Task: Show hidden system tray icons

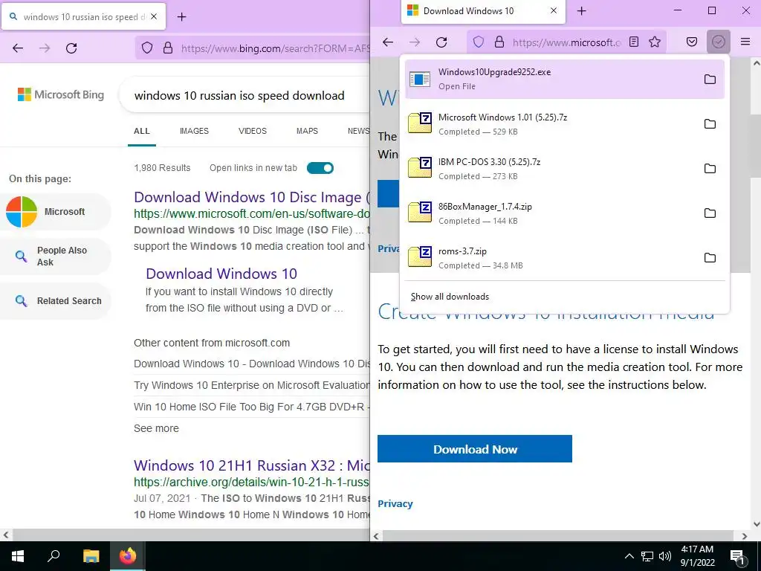Action: [629, 556]
